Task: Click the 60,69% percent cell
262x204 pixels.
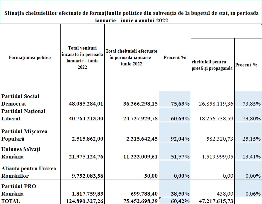Action: 175,115
